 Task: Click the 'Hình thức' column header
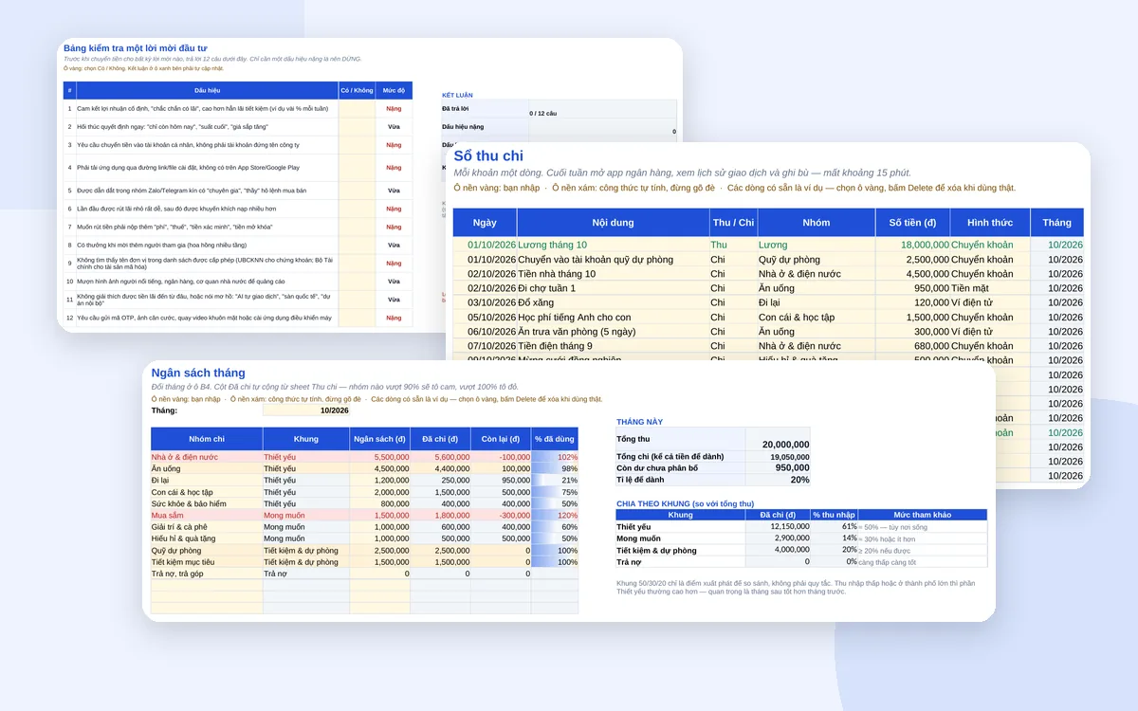[990, 223]
